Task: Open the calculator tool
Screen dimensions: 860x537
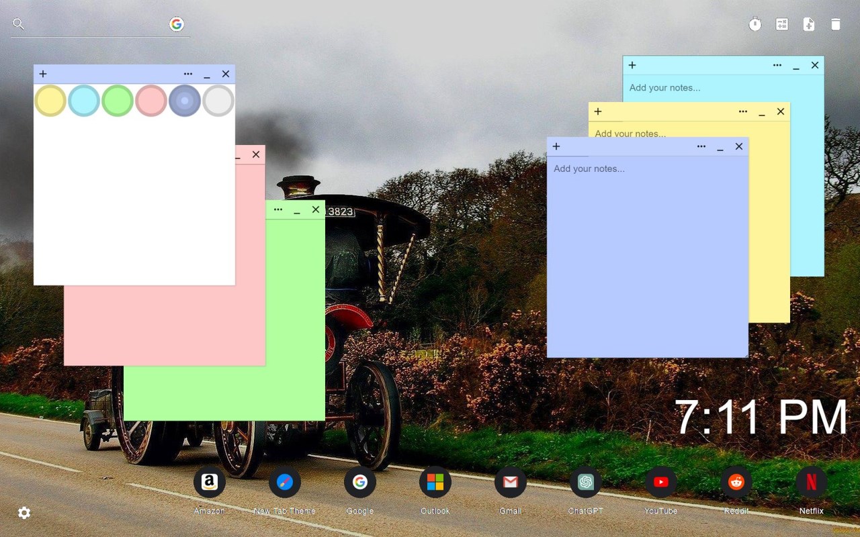Action: point(782,25)
